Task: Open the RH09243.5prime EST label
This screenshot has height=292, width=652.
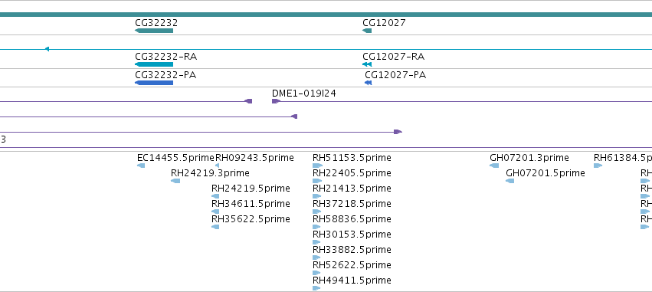Action: point(254,158)
